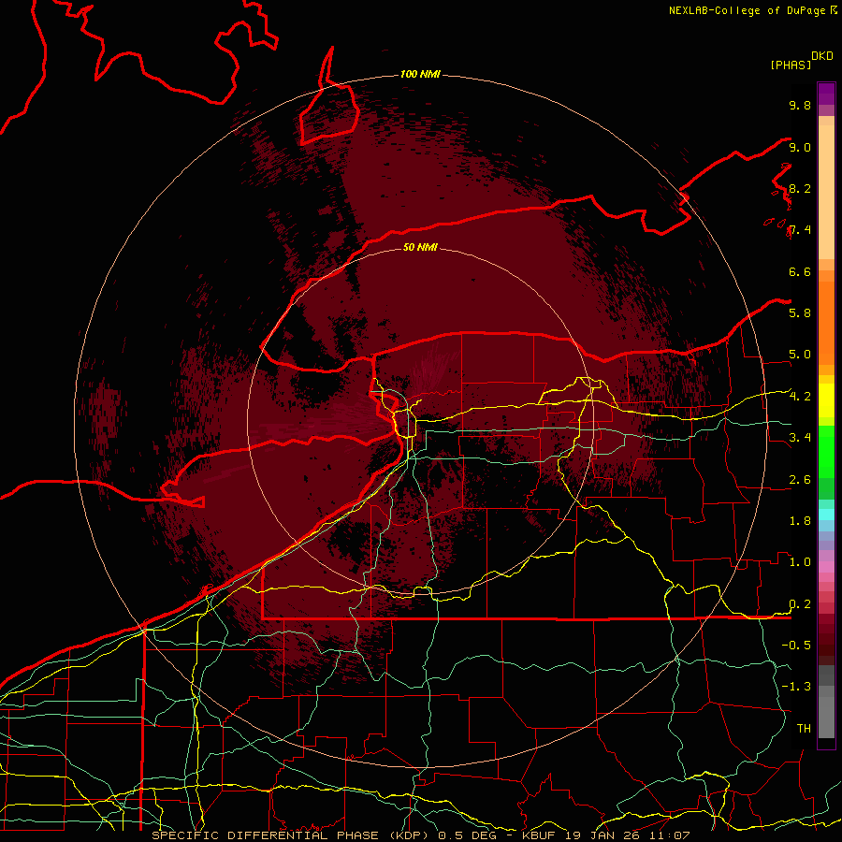Click the -0.5 value on the scale
This screenshot has width=842, height=842.
[796, 645]
